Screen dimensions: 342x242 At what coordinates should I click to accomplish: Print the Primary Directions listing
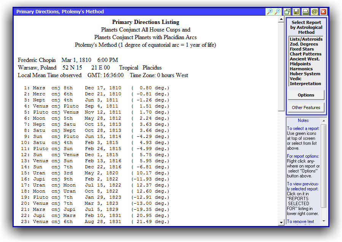tap(305, 12)
